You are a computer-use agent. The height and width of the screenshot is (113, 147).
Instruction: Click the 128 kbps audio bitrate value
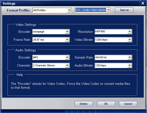point(101,65)
